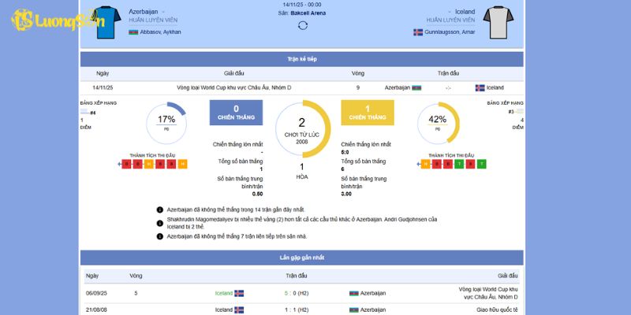Click the Azerbaijan flag in the 06/09/25 match row
Viewport: 631px width, 315px height.
[354, 293]
